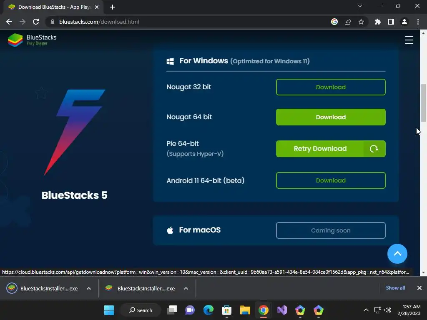Go back to the previous page
Image resolution: width=427 pixels, height=320 pixels.
[9, 22]
